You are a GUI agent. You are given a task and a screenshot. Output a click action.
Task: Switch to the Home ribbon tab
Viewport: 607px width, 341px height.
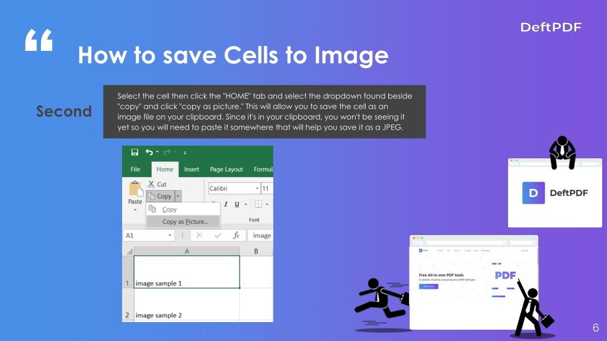click(165, 169)
